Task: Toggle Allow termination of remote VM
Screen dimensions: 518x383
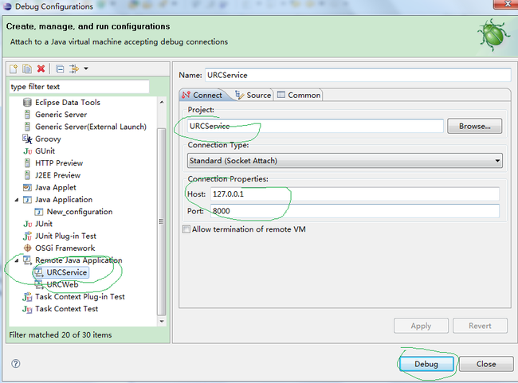Action: point(186,229)
